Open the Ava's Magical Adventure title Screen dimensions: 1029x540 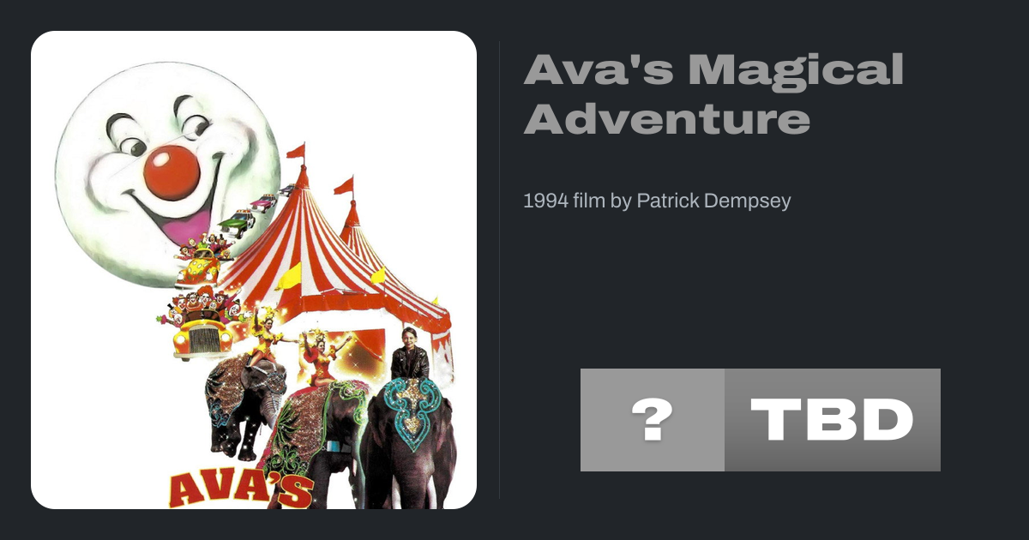(713, 94)
